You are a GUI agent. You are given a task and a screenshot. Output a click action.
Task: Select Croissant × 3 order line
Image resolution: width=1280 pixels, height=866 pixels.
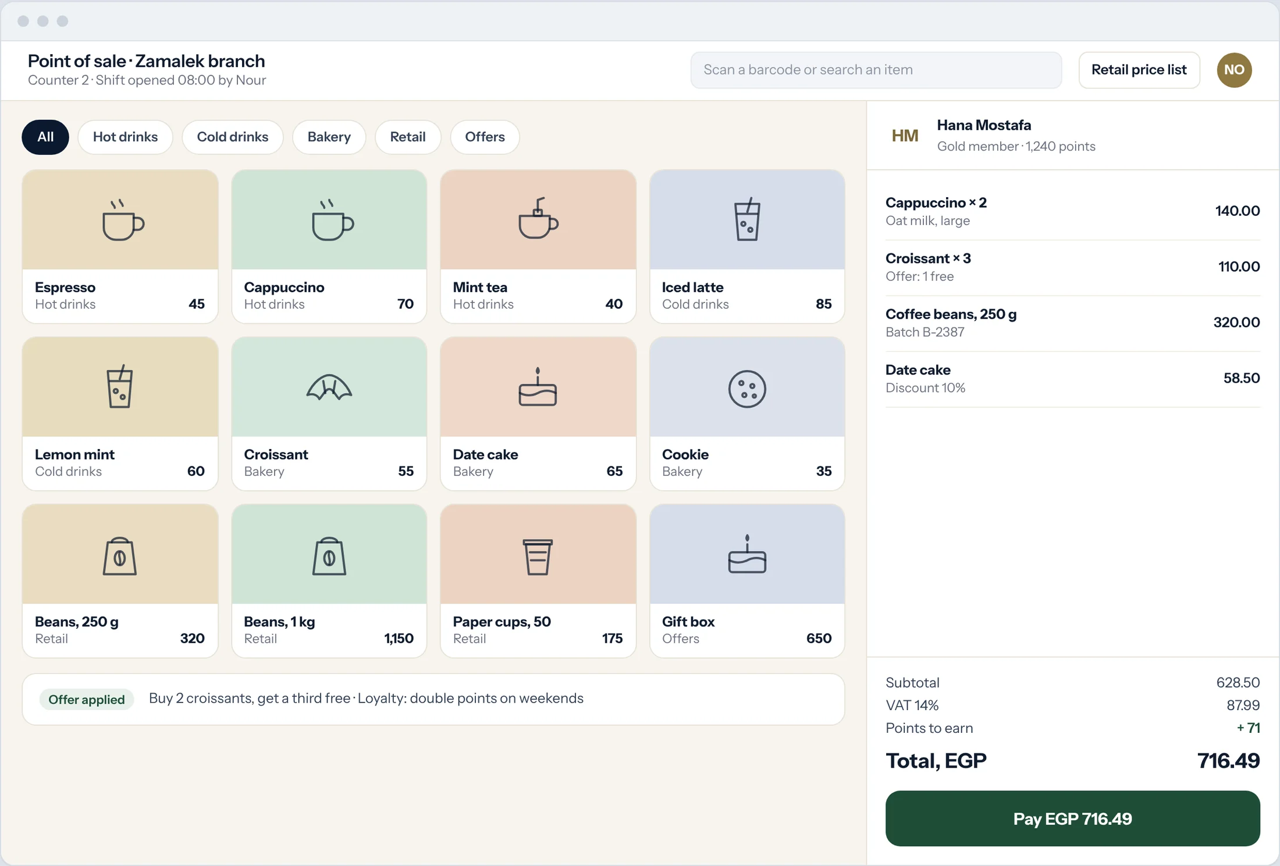(x=1072, y=268)
